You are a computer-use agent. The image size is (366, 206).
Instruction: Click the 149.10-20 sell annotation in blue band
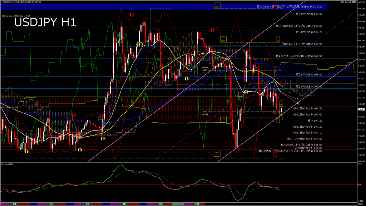(x=290, y=6)
